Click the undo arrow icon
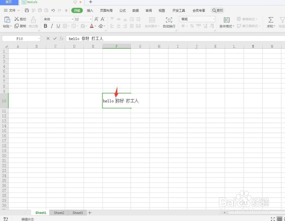 pyautogui.click(x=53, y=10)
